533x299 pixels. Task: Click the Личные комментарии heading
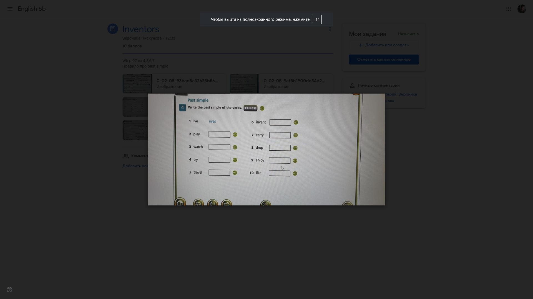pyautogui.click(x=379, y=86)
